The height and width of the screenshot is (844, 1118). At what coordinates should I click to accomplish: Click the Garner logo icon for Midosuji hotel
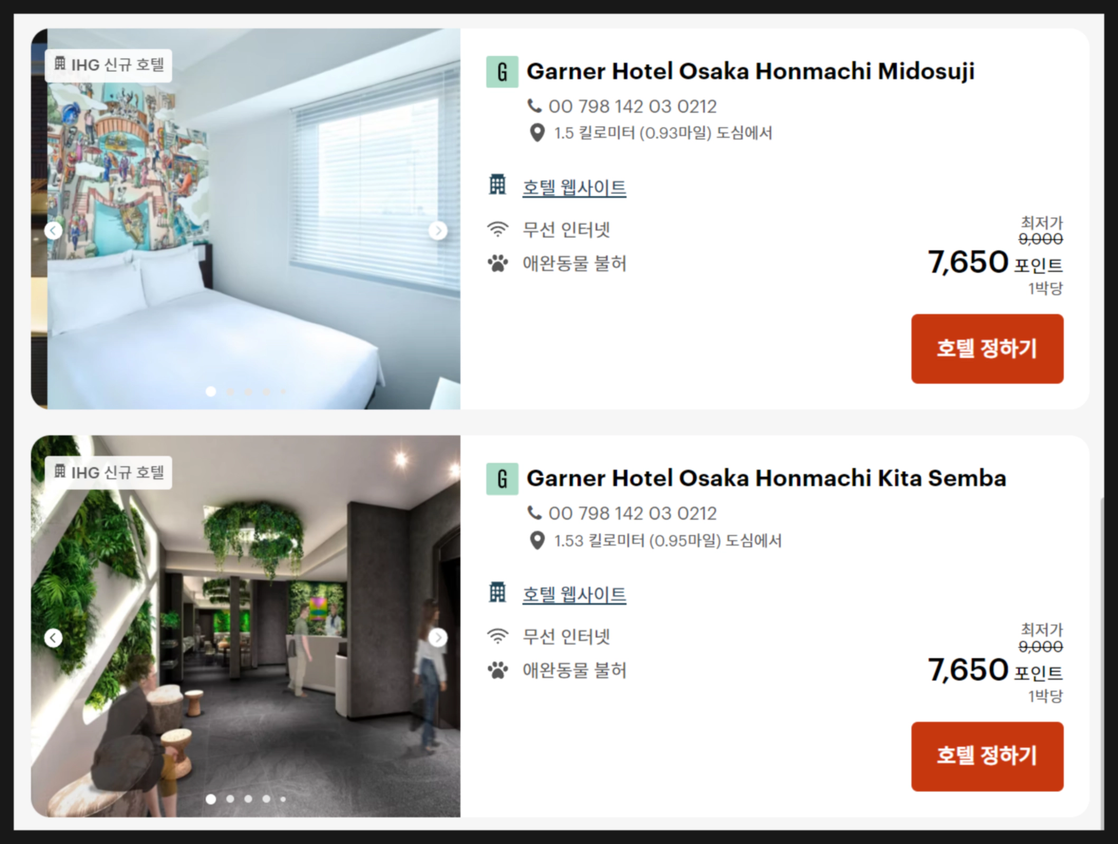tap(502, 72)
